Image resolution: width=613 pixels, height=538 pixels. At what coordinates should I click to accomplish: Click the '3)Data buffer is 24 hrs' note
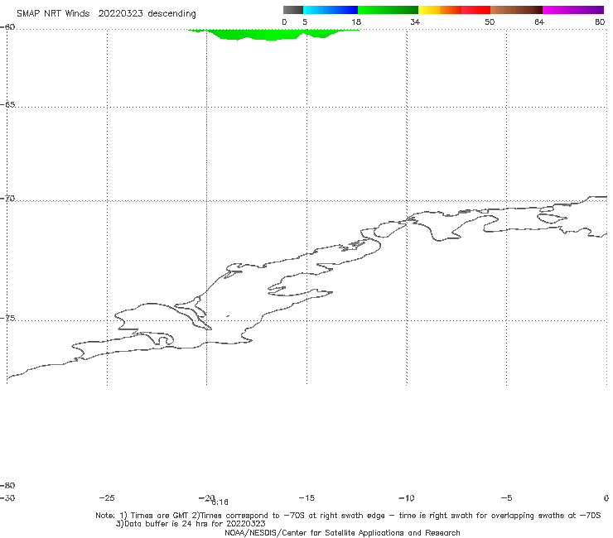click(x=191, y=524)
